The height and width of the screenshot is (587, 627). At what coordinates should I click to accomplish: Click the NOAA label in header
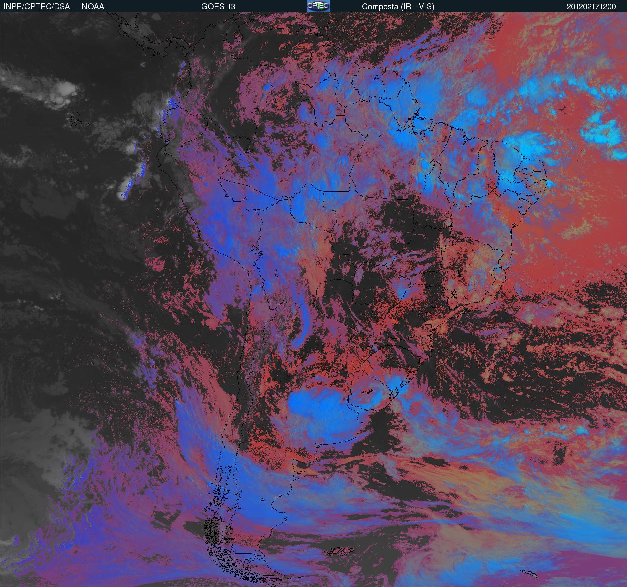93,7
